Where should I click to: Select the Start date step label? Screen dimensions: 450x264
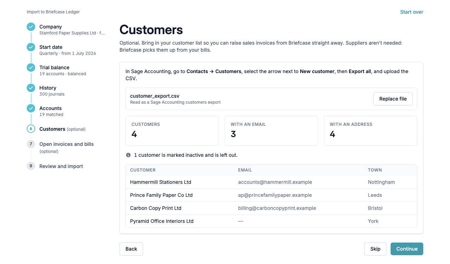(x=51, y=47)
